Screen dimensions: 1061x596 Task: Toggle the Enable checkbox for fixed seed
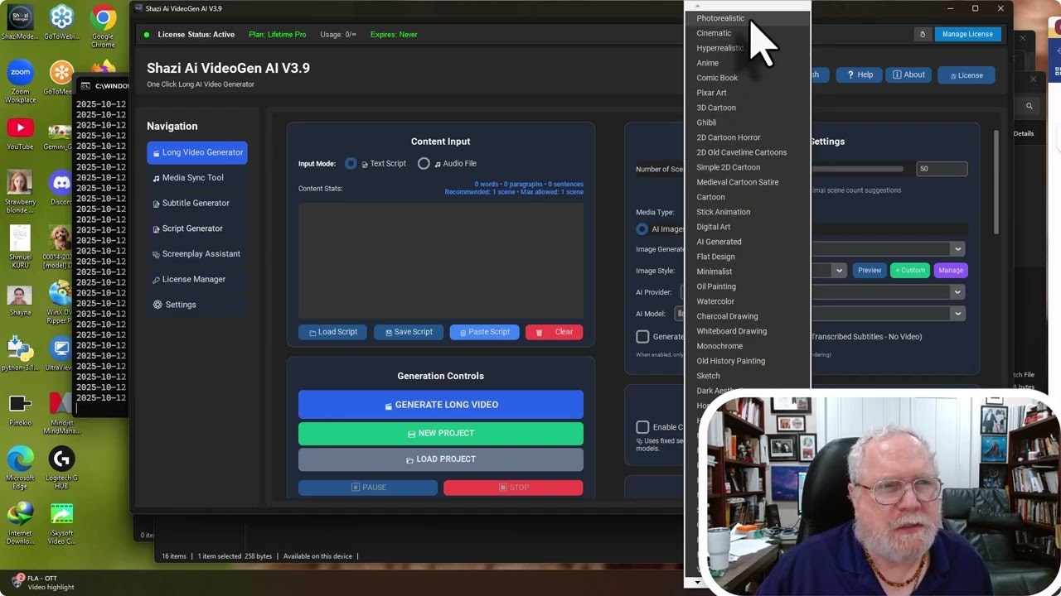[642, 427]
